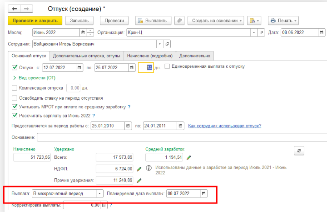The image size is (327, 212).
Task: Click the back navigation arrow
Action: coord(14,9)
